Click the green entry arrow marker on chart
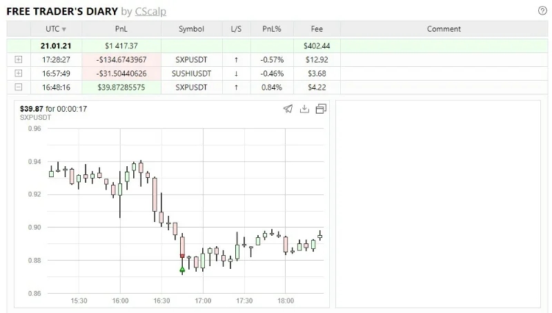 [x=182, y=270]
